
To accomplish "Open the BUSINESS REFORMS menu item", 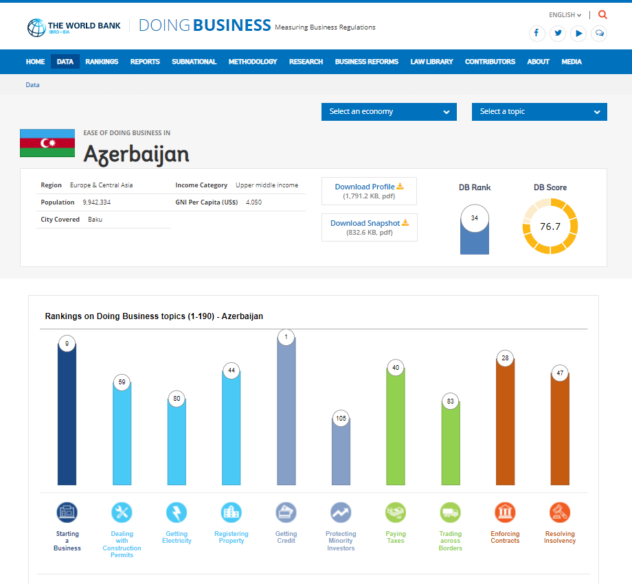I will (x=366, y=62).
